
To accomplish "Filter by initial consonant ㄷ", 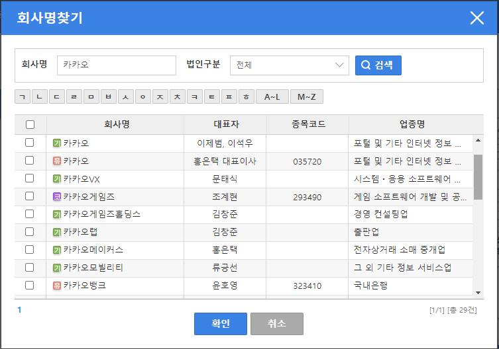I will [x=56, y=97].
